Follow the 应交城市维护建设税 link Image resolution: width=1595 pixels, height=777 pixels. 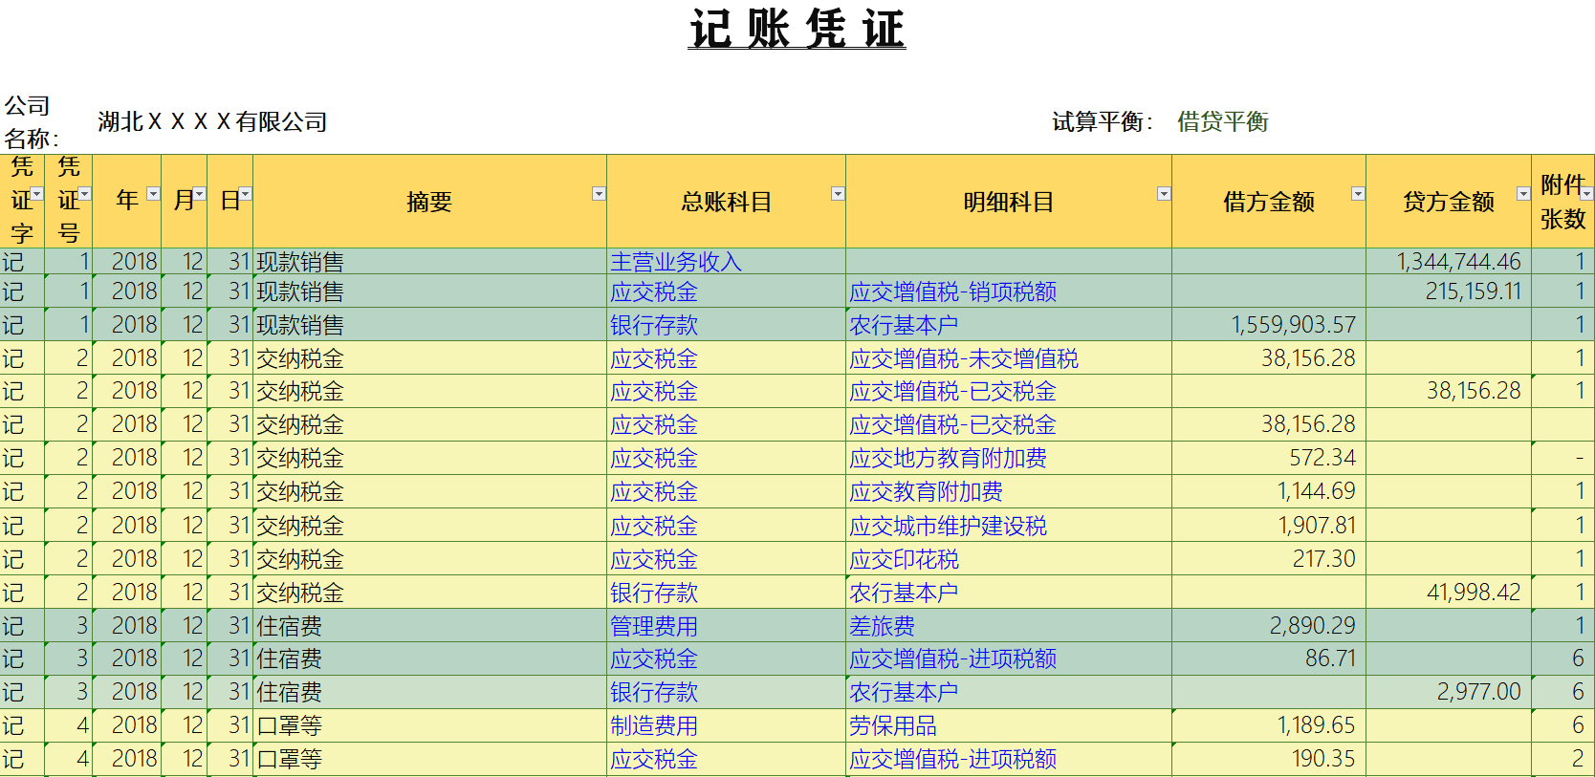(x=948, y=526)
